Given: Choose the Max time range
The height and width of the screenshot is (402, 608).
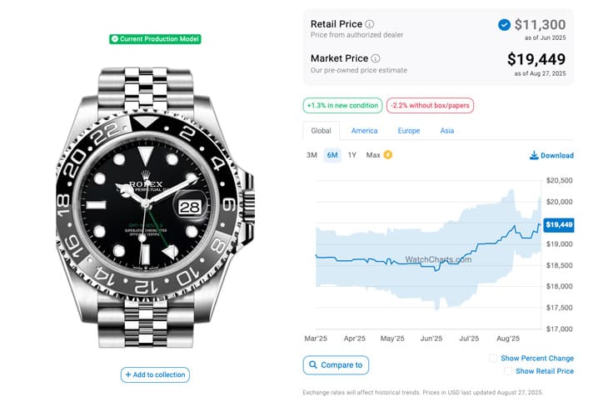Looking at the screenshot, I should click(x=373, y=155).
